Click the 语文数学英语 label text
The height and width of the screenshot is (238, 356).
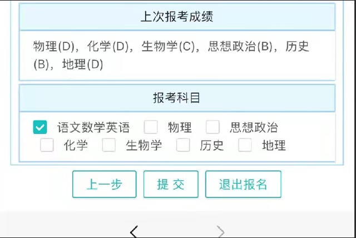[93, 127]
